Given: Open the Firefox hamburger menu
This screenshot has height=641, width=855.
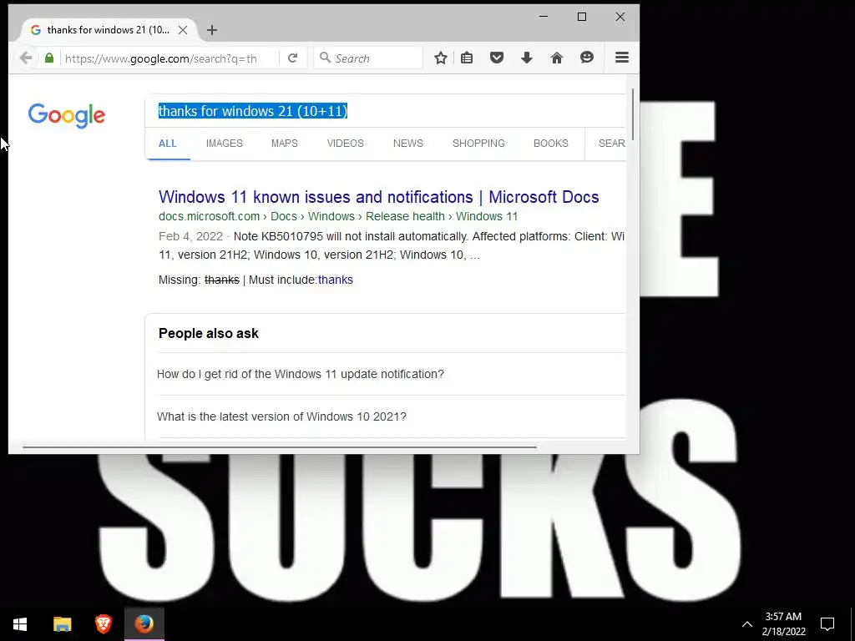Looking at the screenshot, I should (622, 58).
